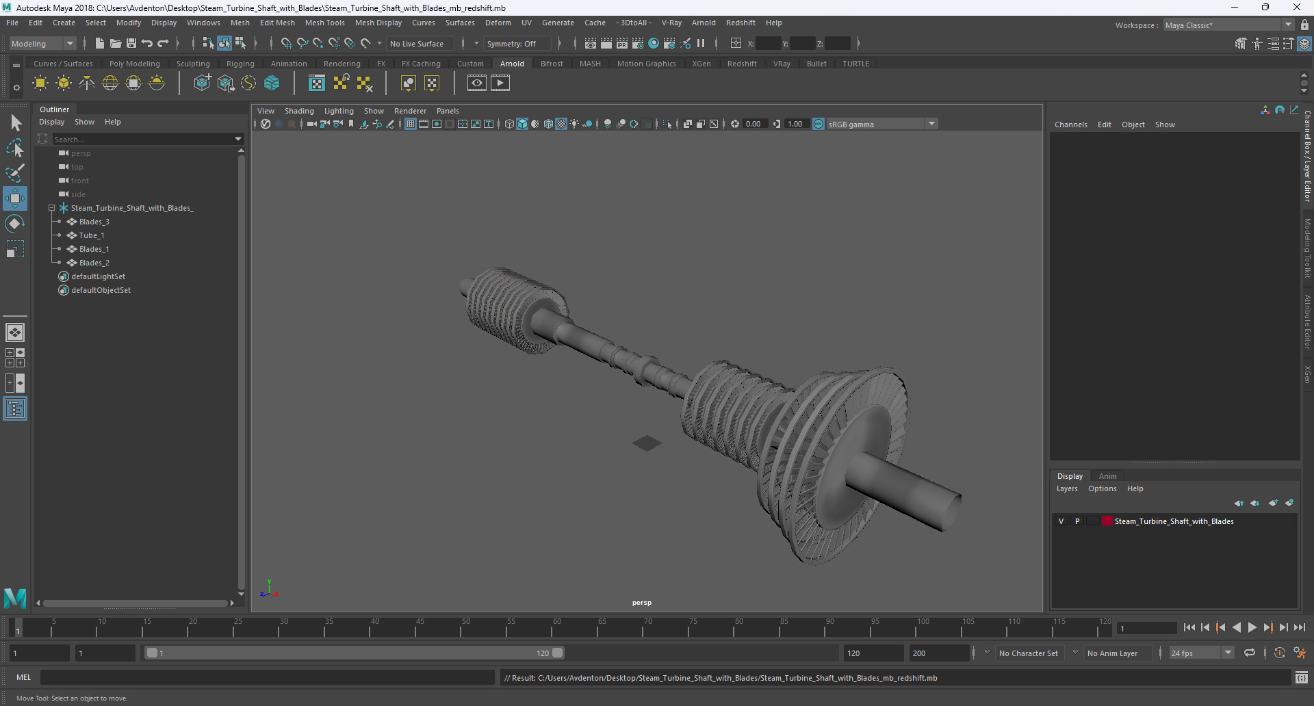Click the Undo arrow icon
Image resolution: width=1314 pixels, height=706 pixels.
(147, 43)
